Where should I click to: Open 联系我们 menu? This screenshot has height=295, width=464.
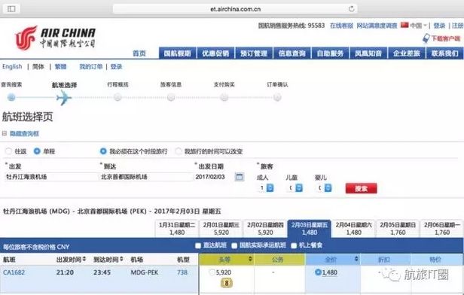(444, 53)
